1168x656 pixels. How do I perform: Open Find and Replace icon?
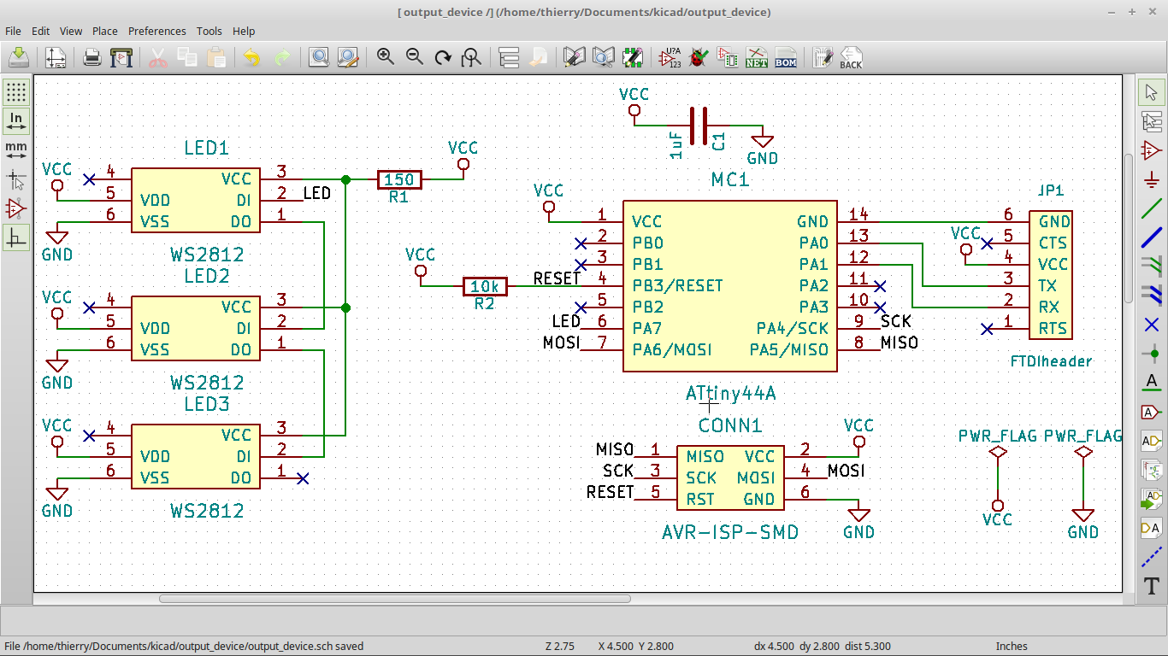347,57
